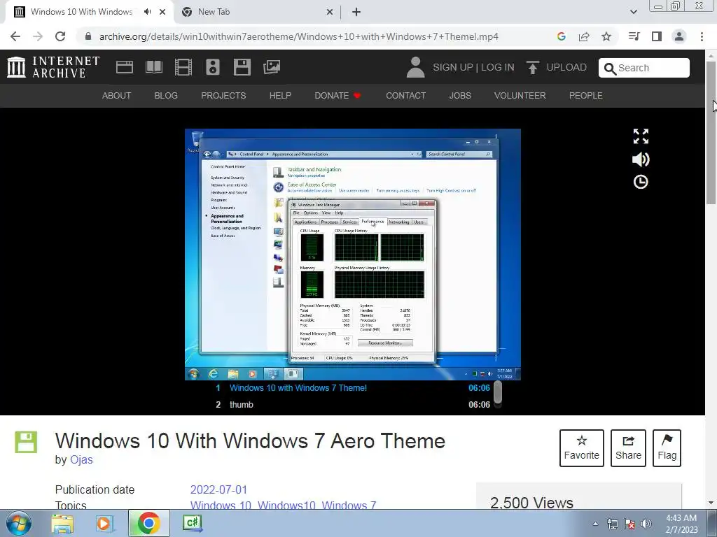Click the address bar URL field

tap(298, 36)
